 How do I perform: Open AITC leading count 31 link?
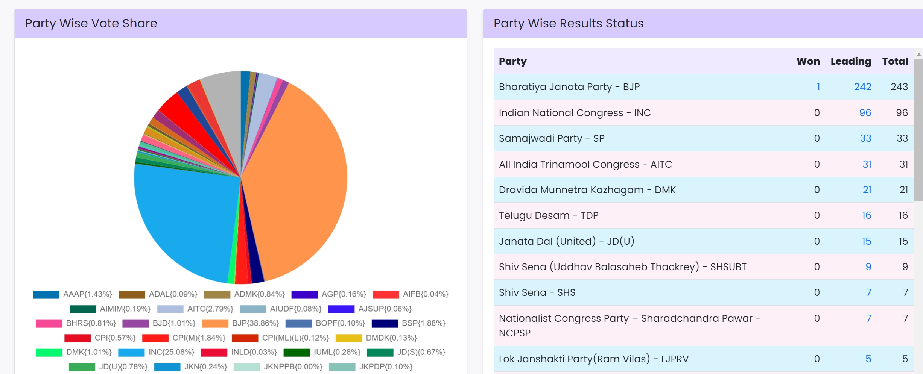tap(867, 164)
